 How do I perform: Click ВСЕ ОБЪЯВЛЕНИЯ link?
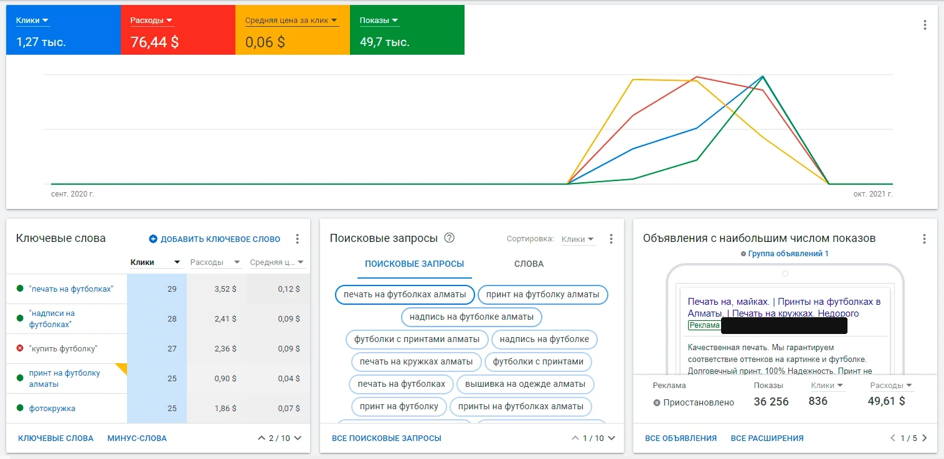(681, 438)
